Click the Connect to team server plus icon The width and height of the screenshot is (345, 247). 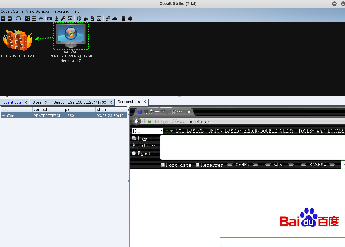[x=3, y=19]
